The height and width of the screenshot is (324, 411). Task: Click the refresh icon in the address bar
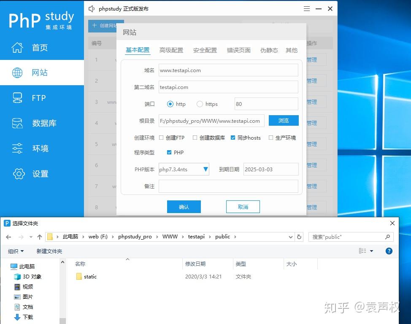(x=299, y=237)
